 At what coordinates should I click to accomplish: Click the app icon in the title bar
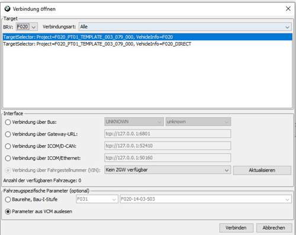pos(7,9)
